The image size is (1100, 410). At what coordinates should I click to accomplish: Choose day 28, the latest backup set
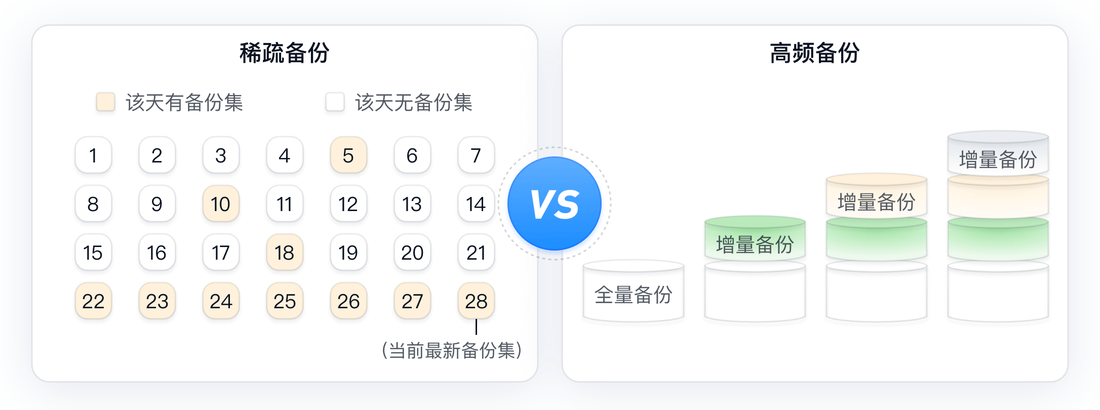coord(476,301)
